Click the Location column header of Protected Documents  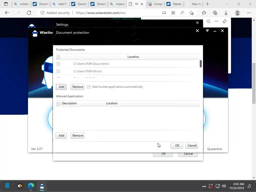click(133, 57)
